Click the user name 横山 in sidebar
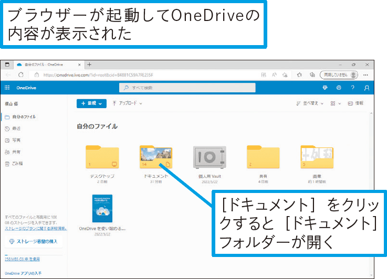 pyautogui.click(x=12, y=104)
